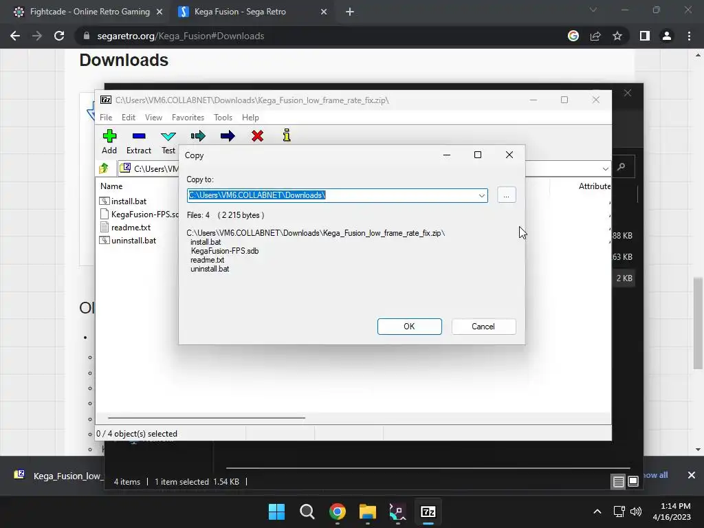Show hidden system tray icons chevron
Screen dimensions: 704x528
[x=597, y=511]
